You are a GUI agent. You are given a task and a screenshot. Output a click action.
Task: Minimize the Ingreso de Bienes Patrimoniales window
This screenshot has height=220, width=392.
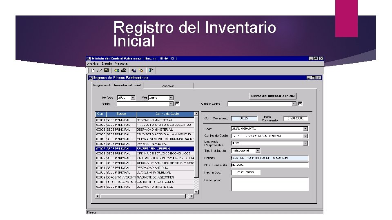point(309,78)
